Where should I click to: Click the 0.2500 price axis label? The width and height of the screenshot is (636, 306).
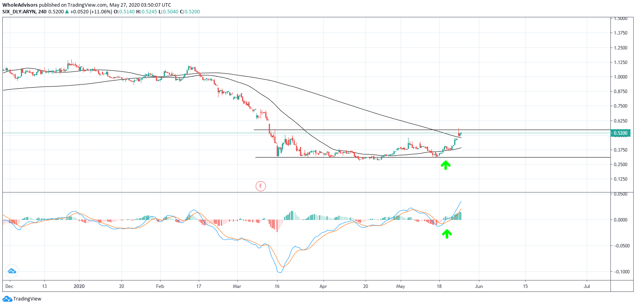621,165
